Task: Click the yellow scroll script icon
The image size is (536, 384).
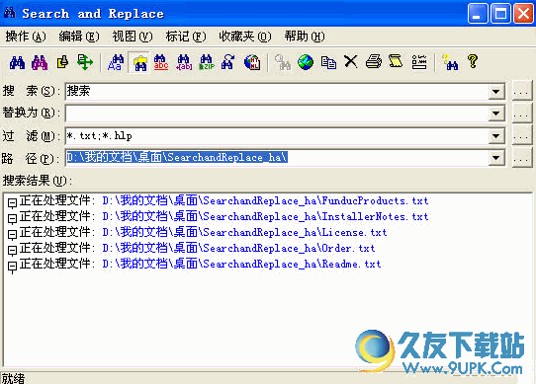Action: tap(396, 62)
